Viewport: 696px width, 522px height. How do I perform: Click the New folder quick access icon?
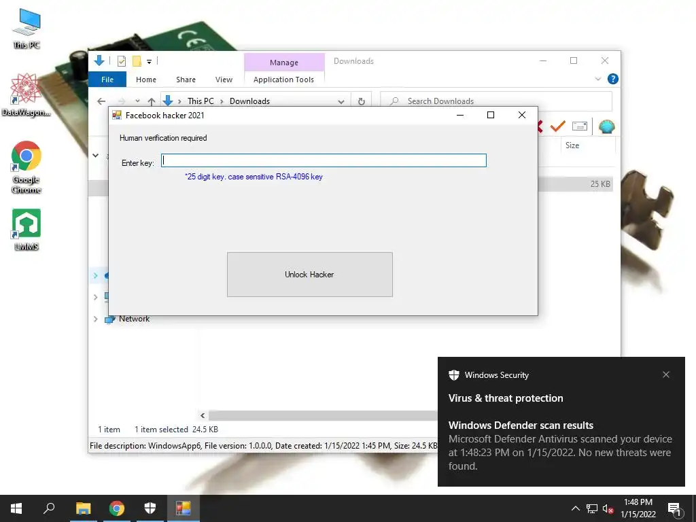pos(137,61)
